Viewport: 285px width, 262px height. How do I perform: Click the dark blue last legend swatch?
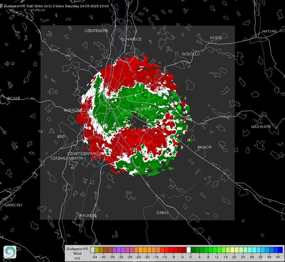tap(280, 250)
